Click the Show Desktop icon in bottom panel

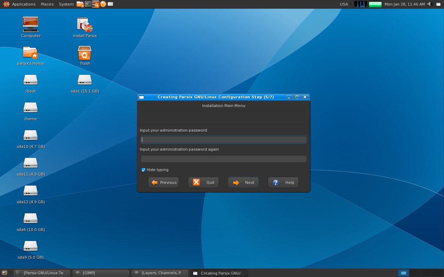coord(4,273)
